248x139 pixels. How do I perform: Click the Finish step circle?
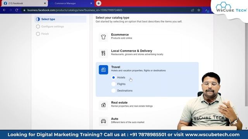click(x=38, y=34)
